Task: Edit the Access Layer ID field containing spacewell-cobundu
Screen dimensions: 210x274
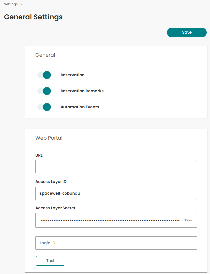Action: click(x=116, y=193)
